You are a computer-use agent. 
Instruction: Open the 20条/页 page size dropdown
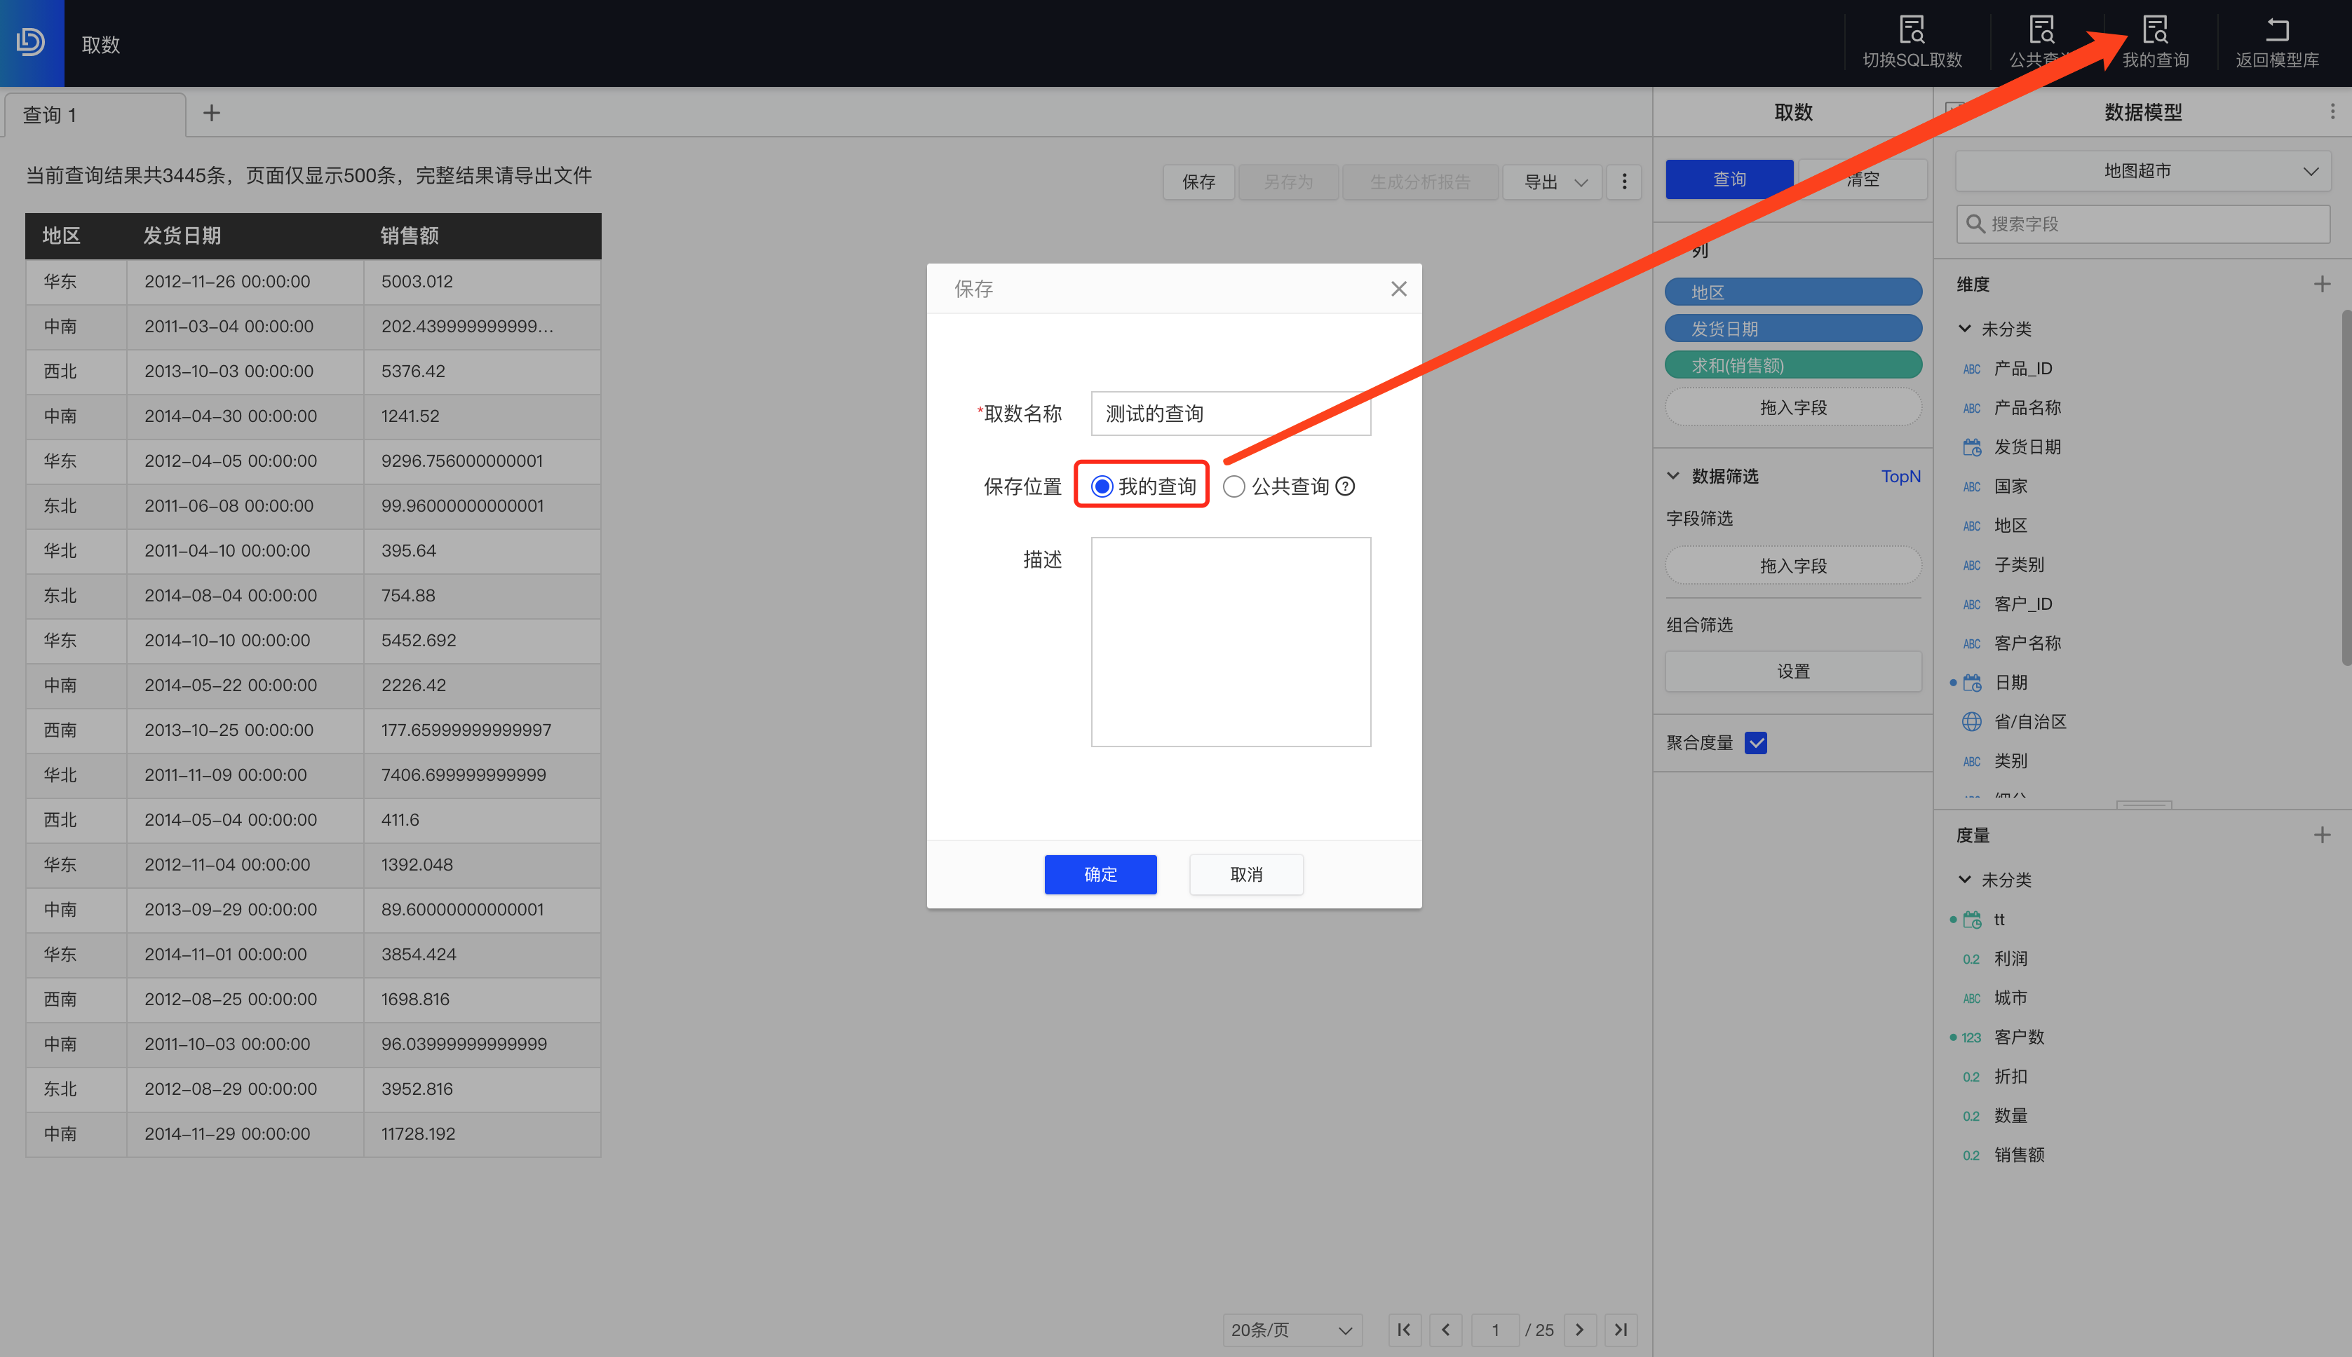1292,1330
